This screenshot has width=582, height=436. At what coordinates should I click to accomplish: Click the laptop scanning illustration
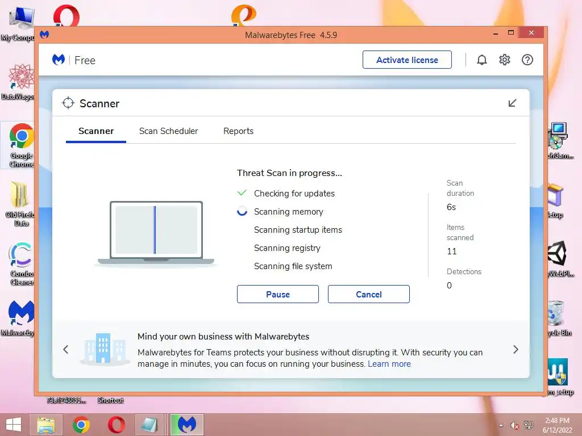pyautogui.click(x=156, y=233)
